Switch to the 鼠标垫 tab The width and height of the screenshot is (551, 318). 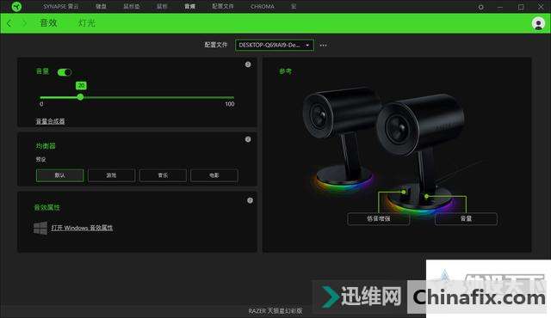pos(132,6)
